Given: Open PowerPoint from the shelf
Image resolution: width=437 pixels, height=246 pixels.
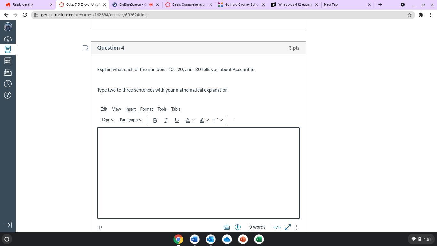Looking at the screenshot, I should (x=243, y=239).
